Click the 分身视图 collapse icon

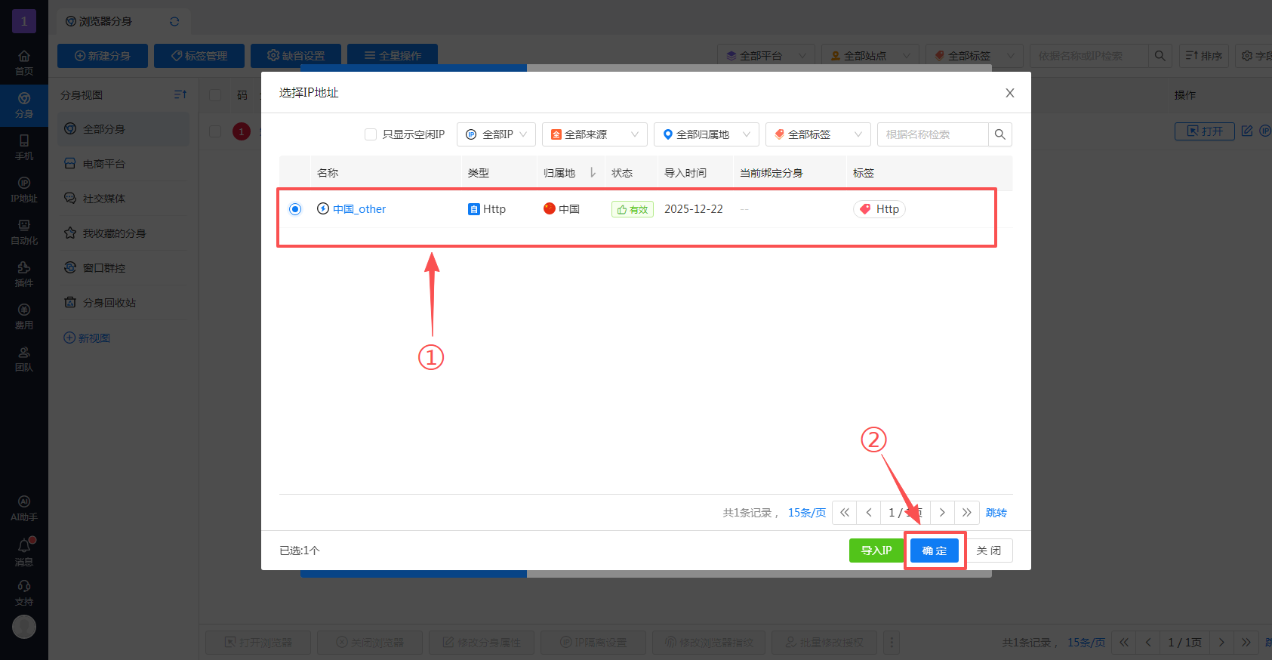pos(180,94)
